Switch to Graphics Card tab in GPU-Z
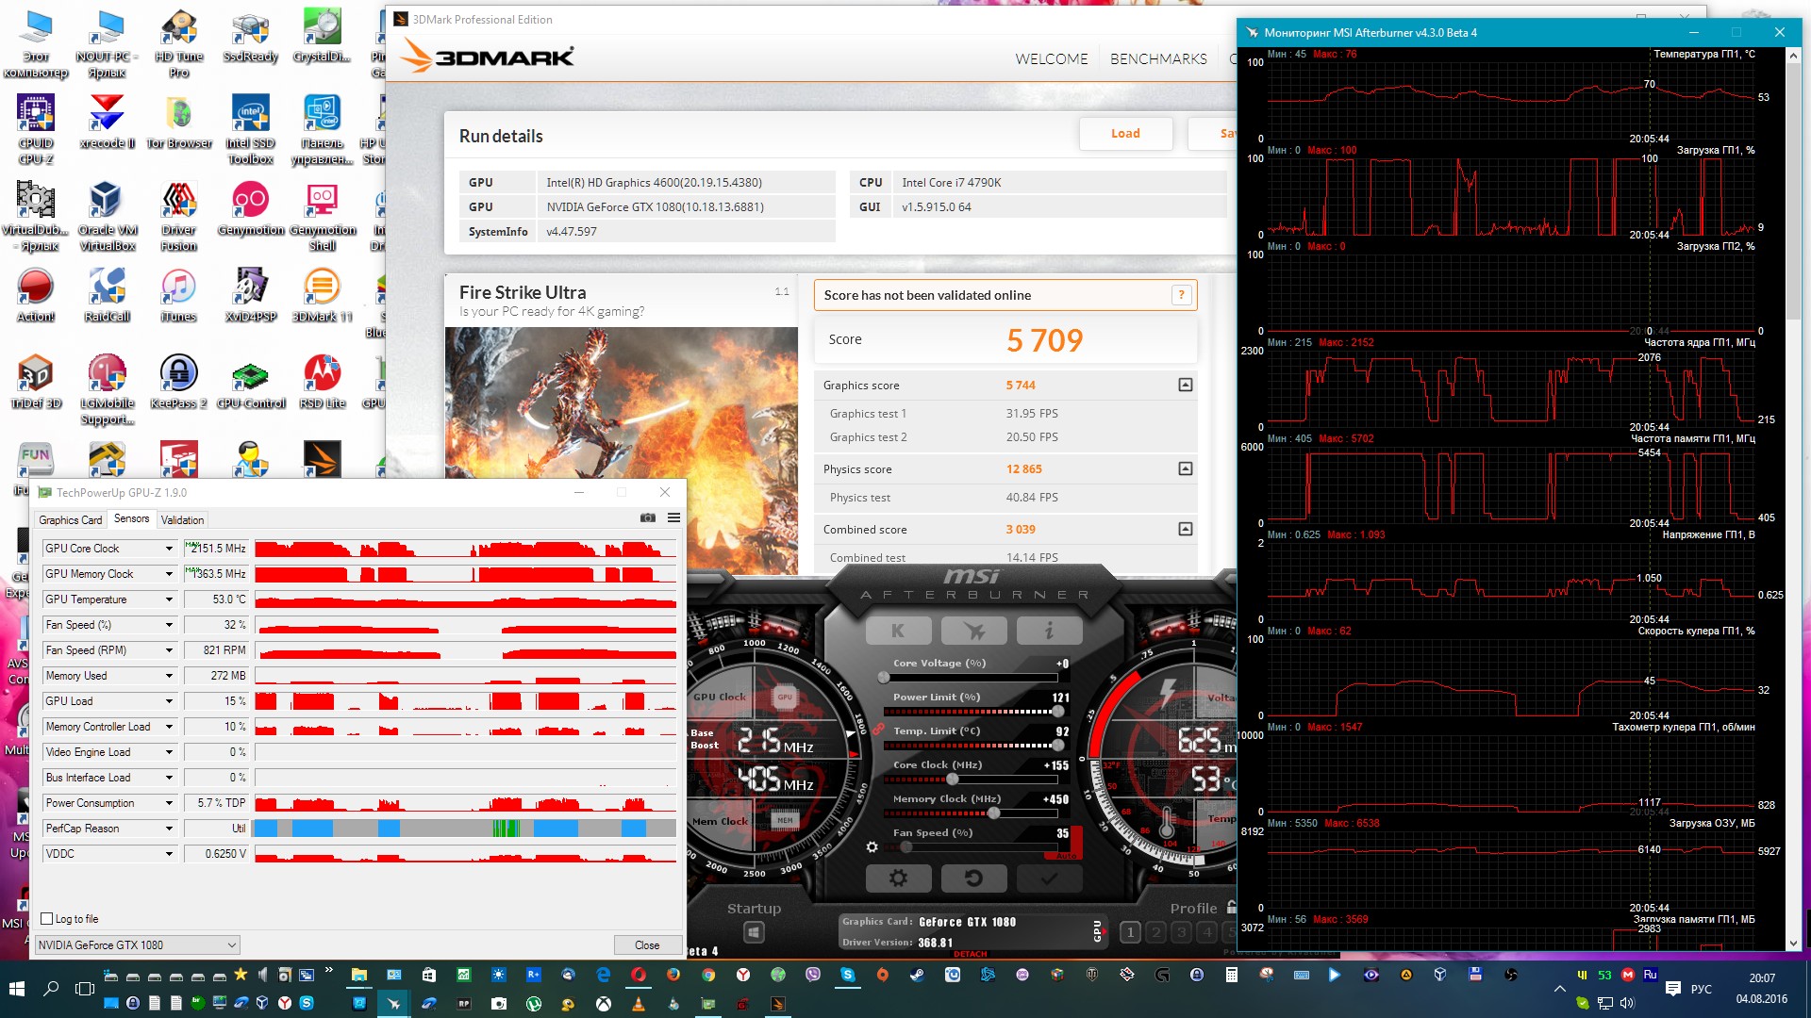The image size is (1811, 1018). click(70, 520)
